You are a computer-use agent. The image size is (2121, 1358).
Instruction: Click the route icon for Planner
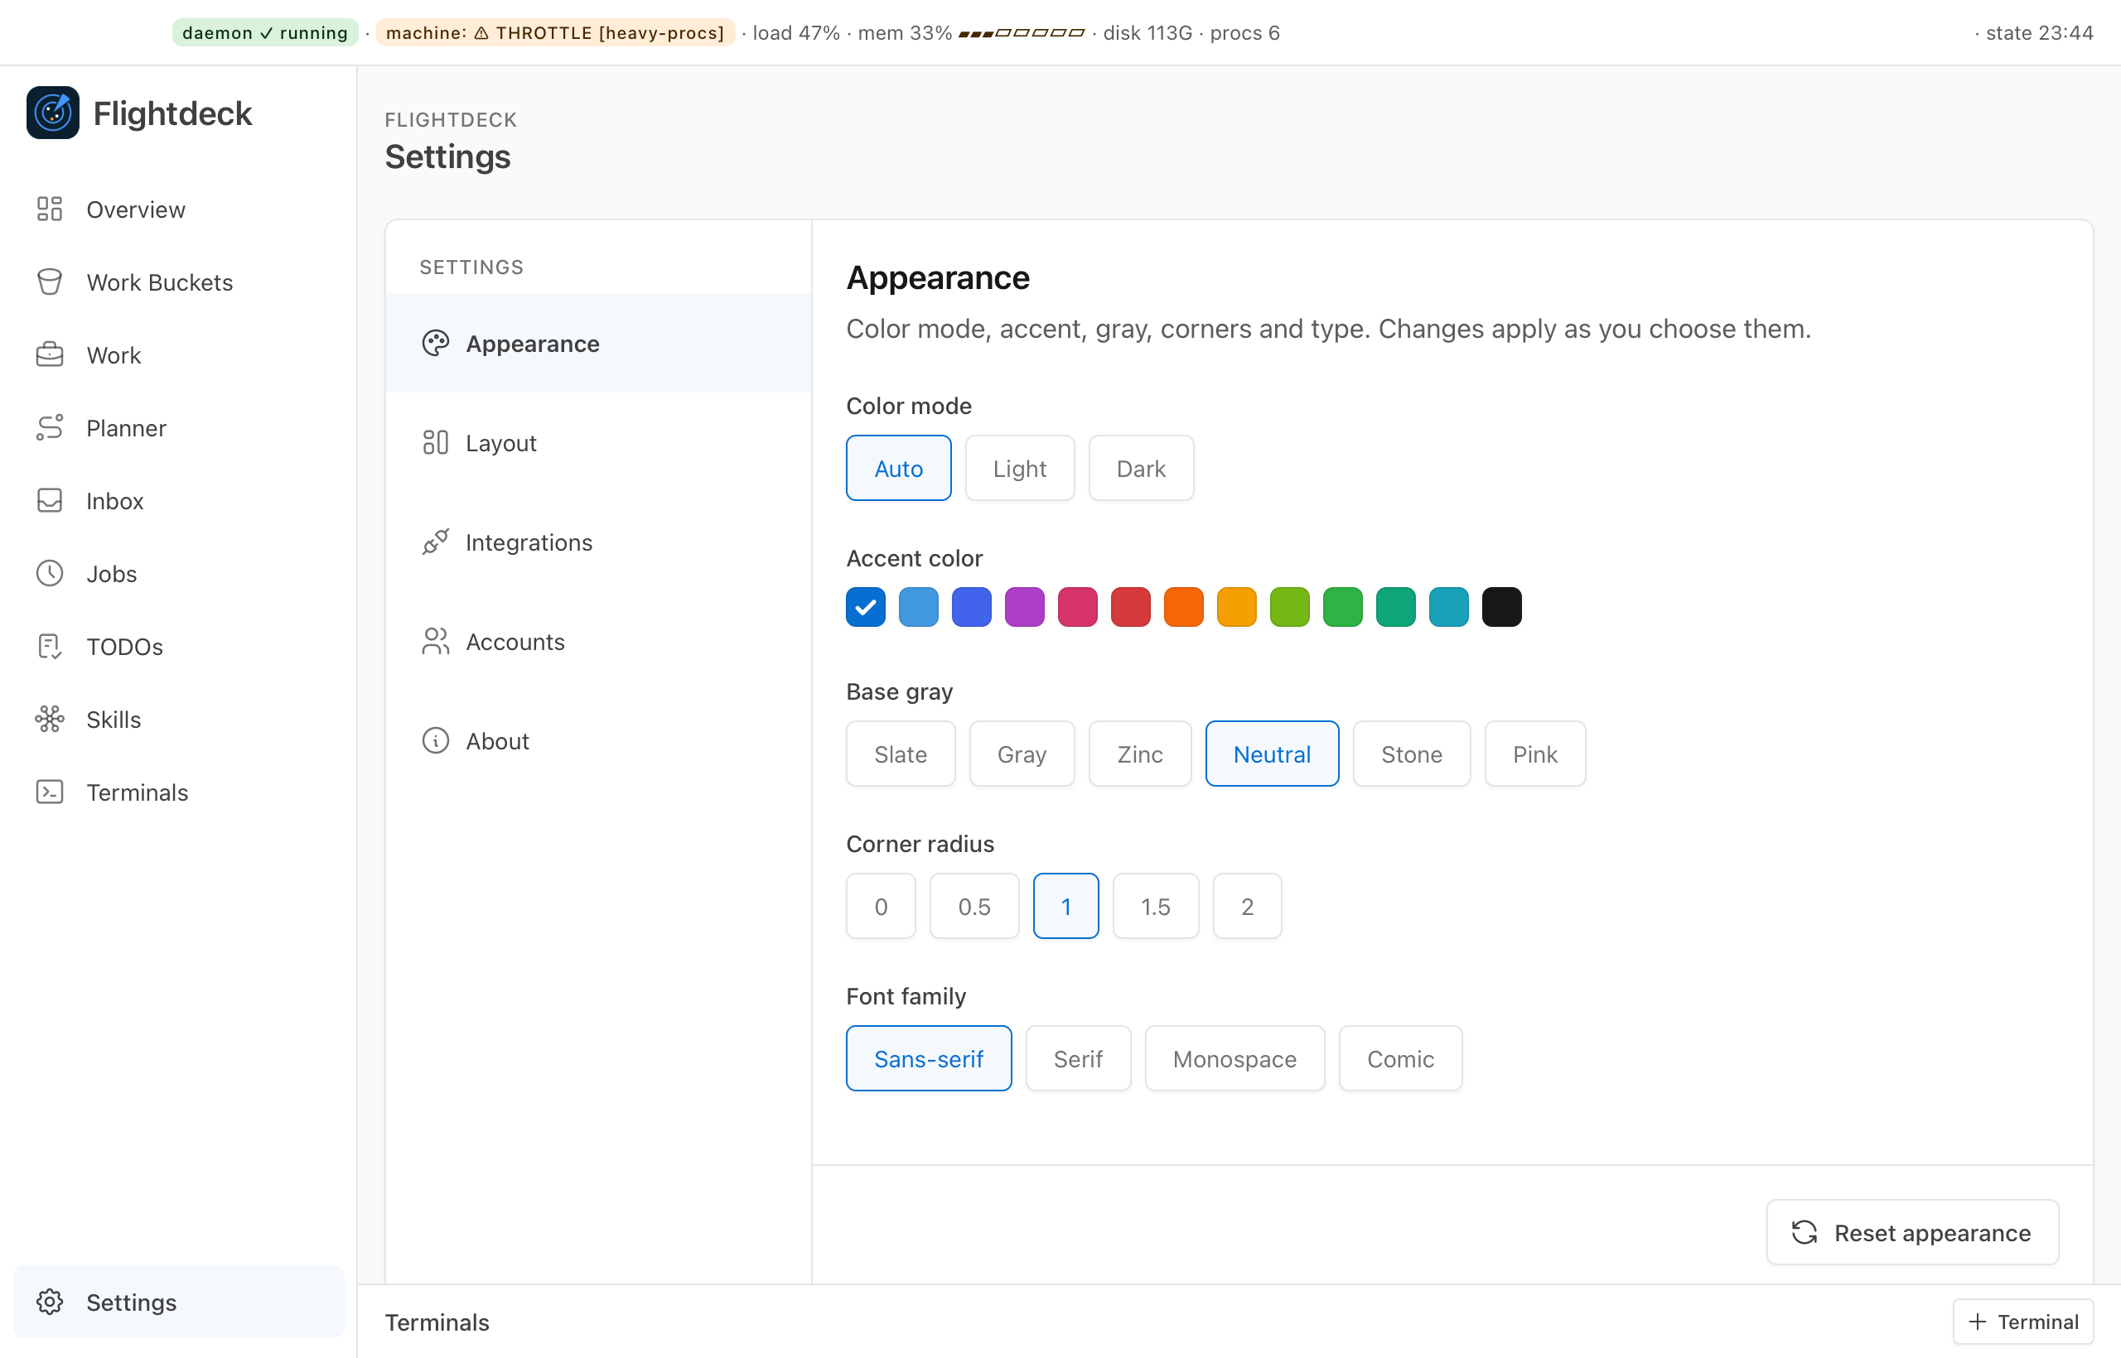(x=50, y=427)
